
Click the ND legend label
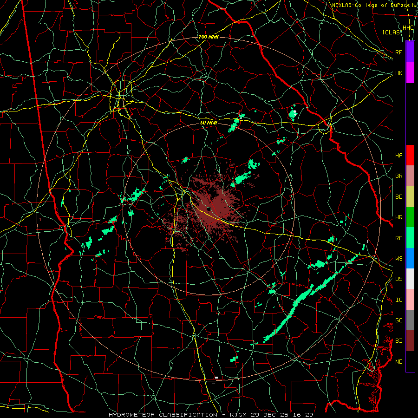(399, 362)
